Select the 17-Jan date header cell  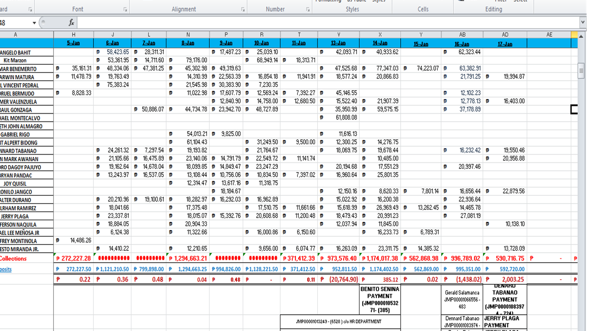(505, 44)
